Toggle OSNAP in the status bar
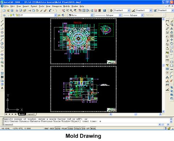This screenshot has height=141, width=174. [71, 128]
